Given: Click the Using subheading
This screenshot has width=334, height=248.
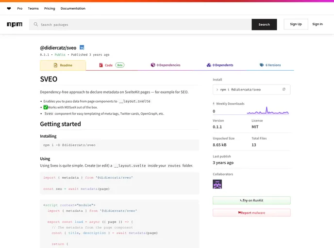Looking at the screenshot, I should (45, 158).
